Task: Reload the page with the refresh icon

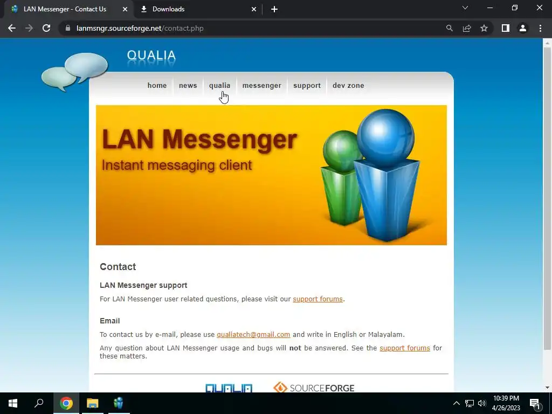Action: [46, 28]
